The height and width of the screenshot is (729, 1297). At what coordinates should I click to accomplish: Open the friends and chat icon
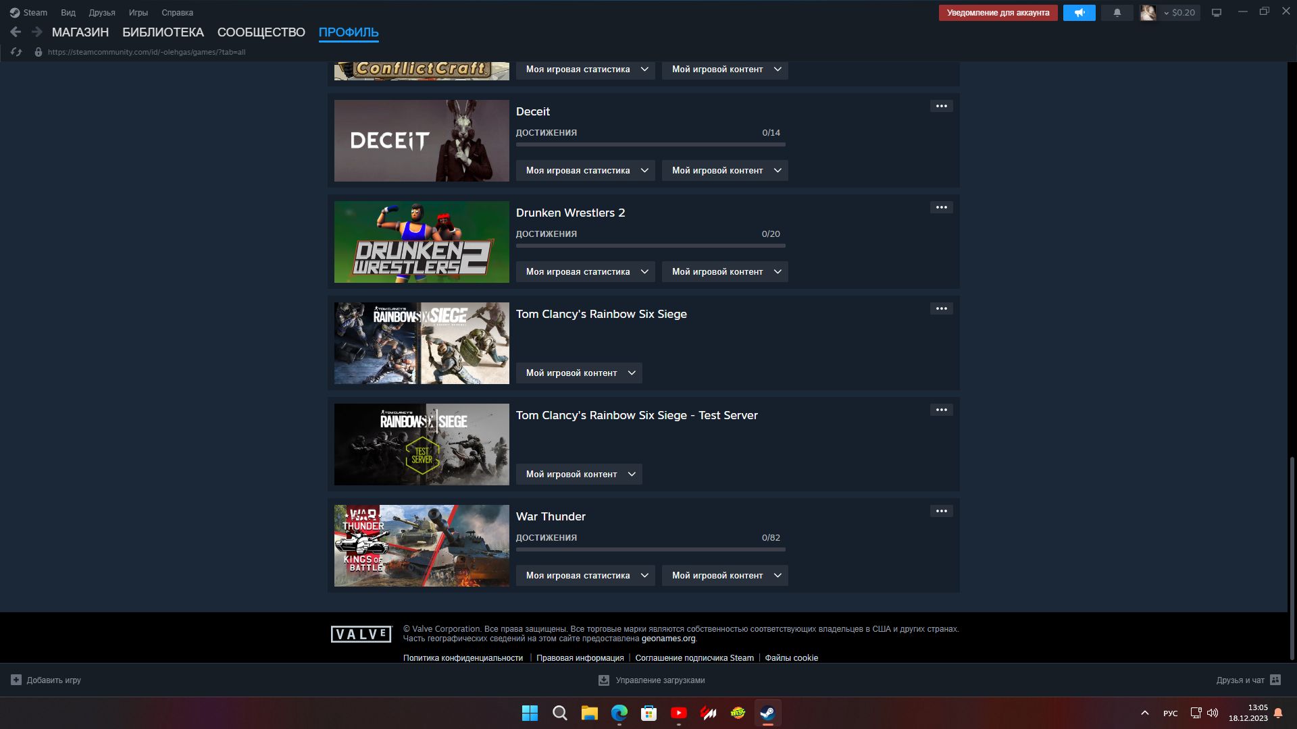tap(1275, 680)
